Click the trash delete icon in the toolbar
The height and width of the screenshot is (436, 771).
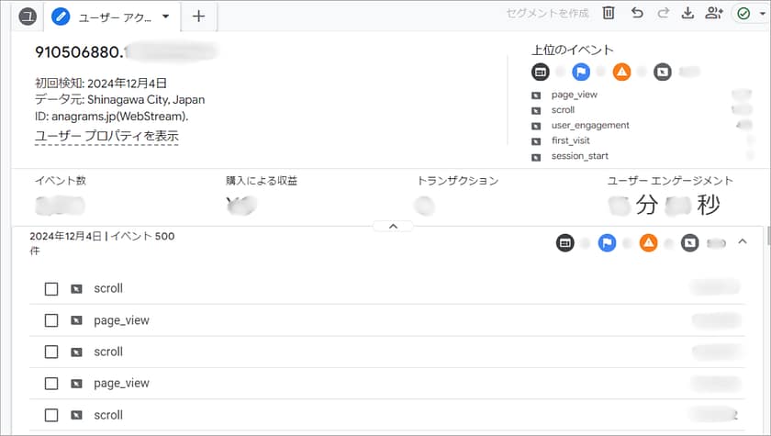coord(609,14)
